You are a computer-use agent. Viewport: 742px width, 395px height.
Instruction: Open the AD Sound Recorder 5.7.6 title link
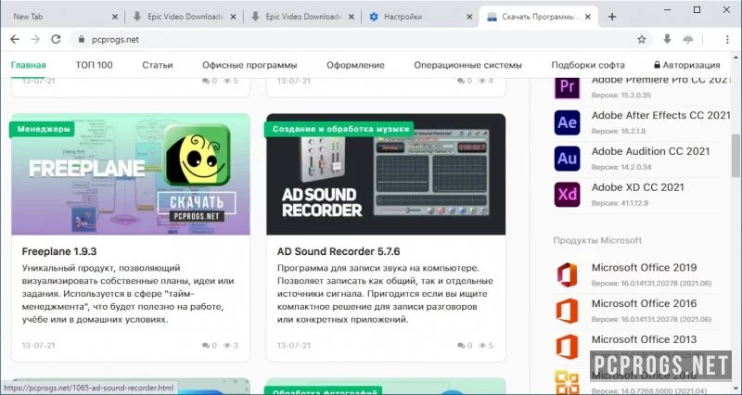[x=339, y=251]
